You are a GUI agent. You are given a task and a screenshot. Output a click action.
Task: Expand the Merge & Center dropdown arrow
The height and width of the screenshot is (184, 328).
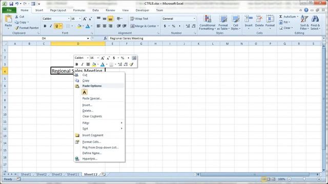[x=158, y=26]
